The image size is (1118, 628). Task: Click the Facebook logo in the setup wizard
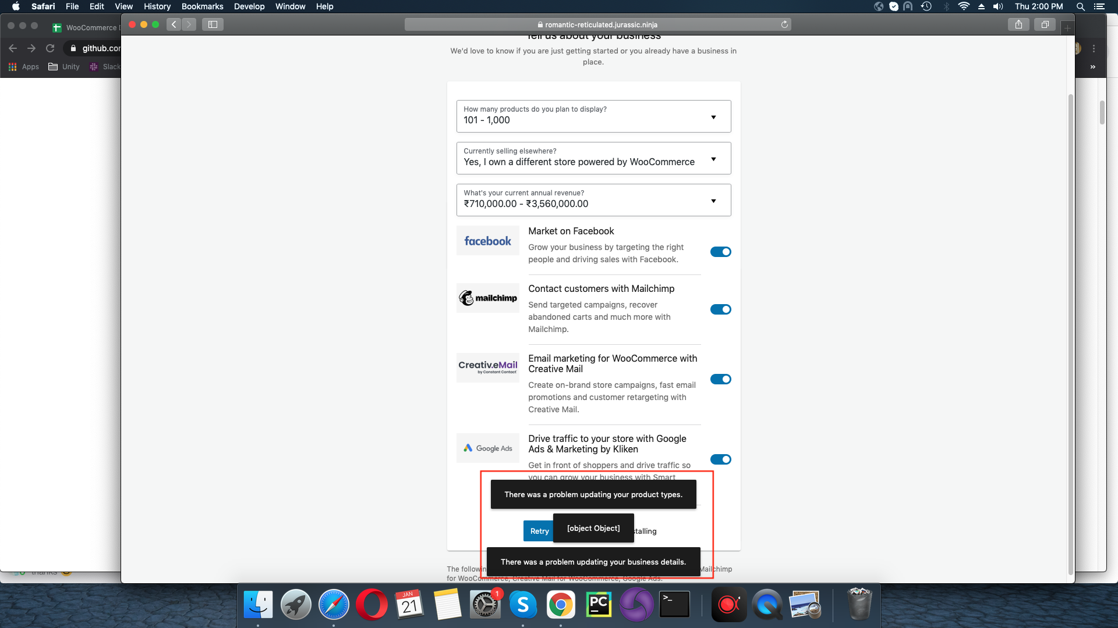coord(487,240)
